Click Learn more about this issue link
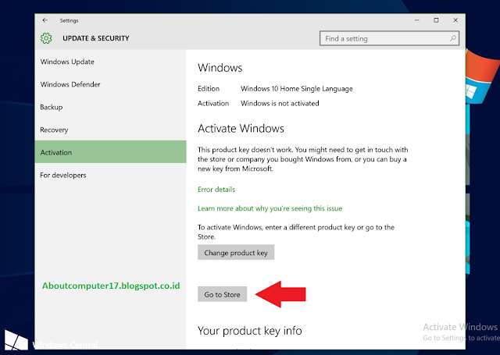 click(270, 208)
